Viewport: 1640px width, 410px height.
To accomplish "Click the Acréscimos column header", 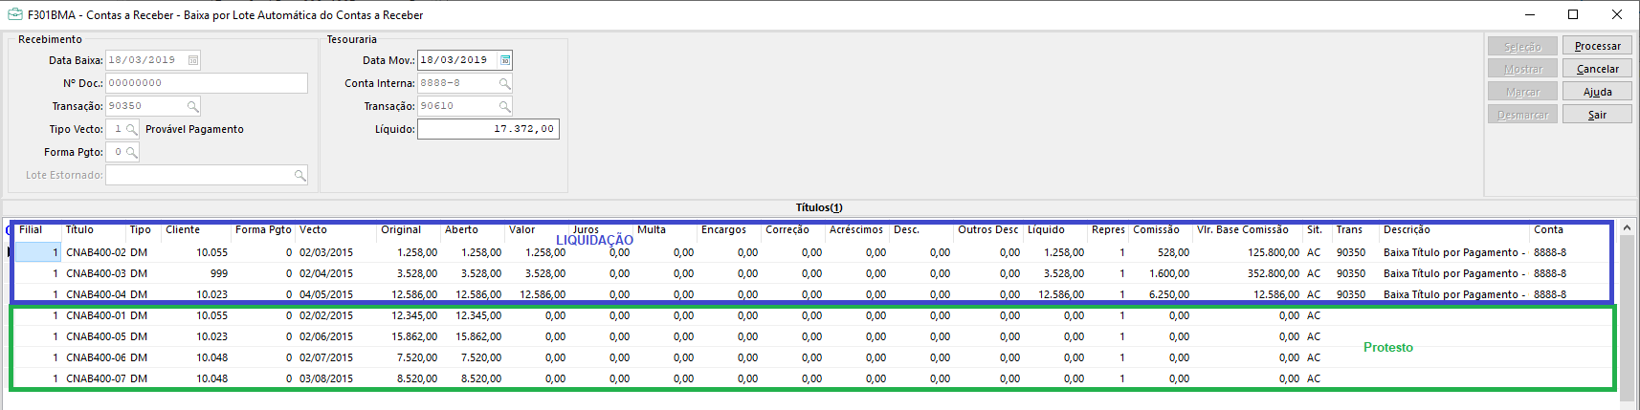I will [x=858, y=230].
